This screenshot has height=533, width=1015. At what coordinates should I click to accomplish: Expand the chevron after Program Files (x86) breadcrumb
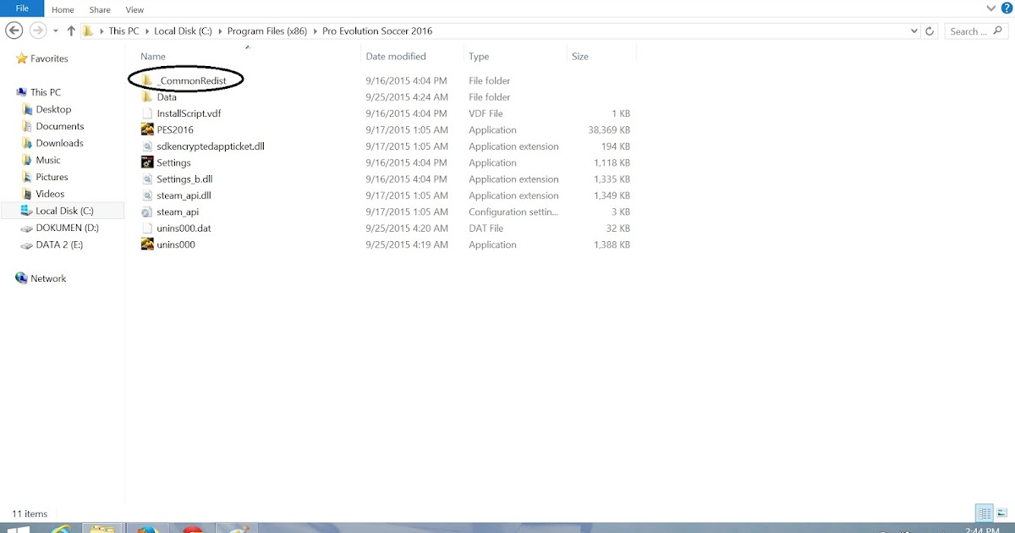click(315, 31)
